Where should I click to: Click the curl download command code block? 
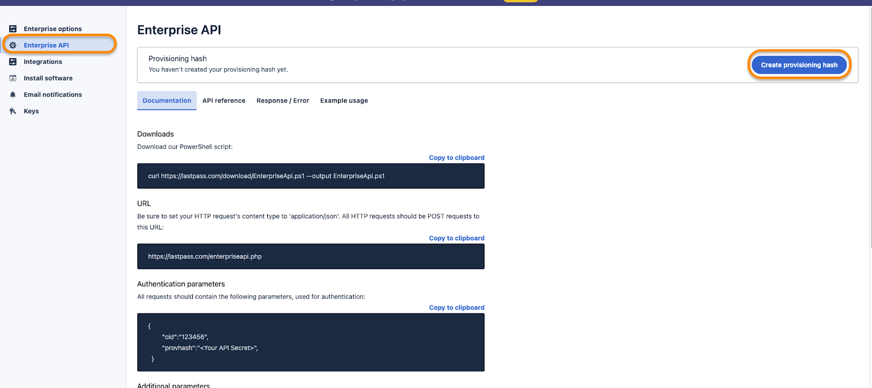tap(311, 176)
